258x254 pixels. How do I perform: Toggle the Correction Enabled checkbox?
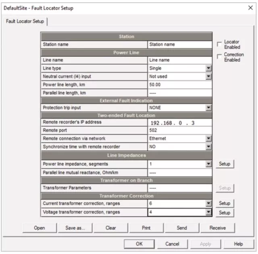point(219,57)
